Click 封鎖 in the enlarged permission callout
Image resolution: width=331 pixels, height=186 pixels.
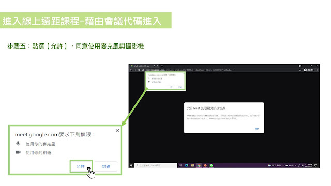106,166
